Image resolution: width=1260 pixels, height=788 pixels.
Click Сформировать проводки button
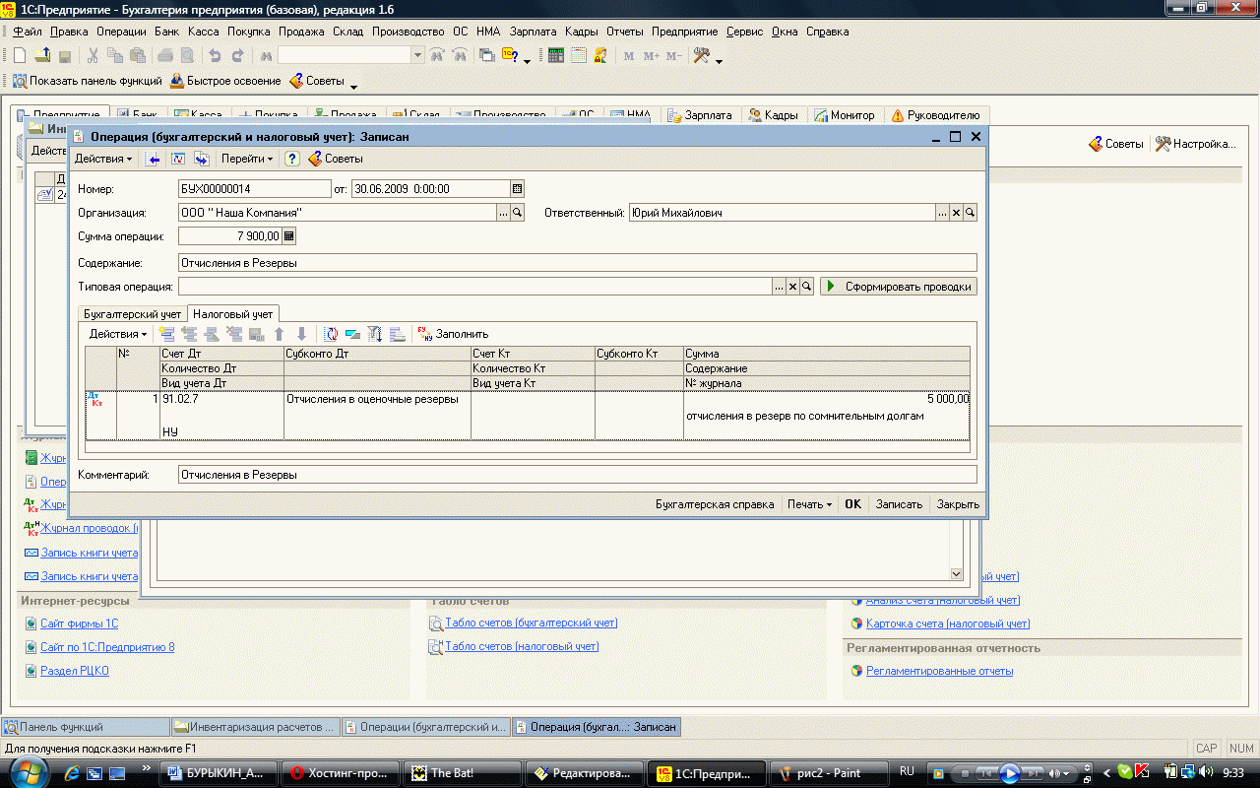(x=898, y=287)
